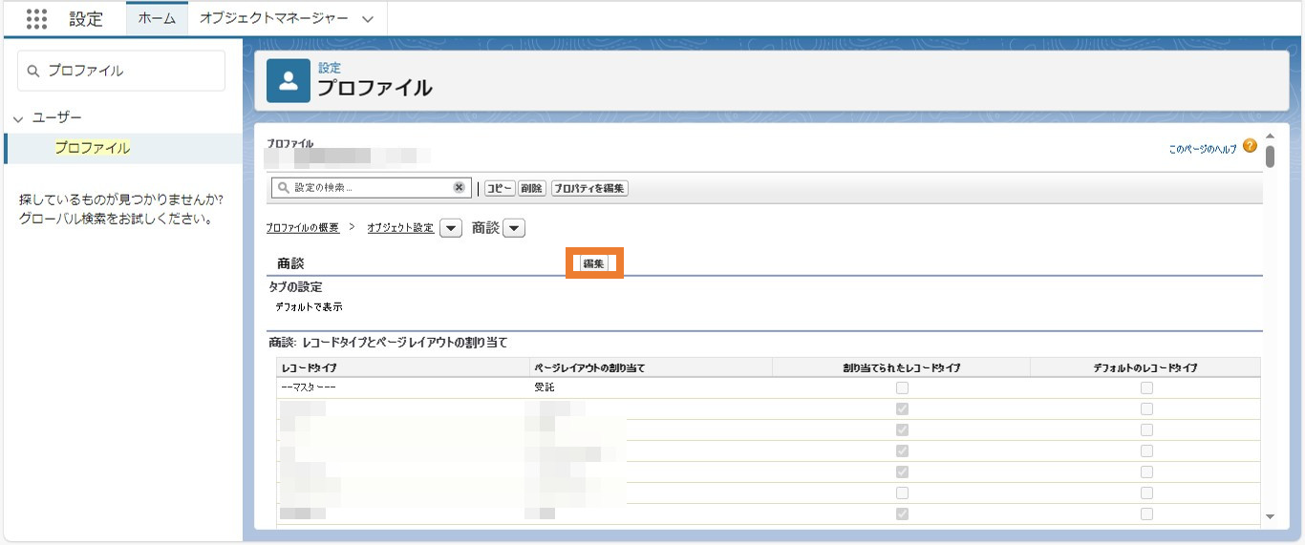1305x545 pixels.
Task: Click 商談: レコードタイプとページレイアウトの割り当て heading
Action: tap(388, 342)
